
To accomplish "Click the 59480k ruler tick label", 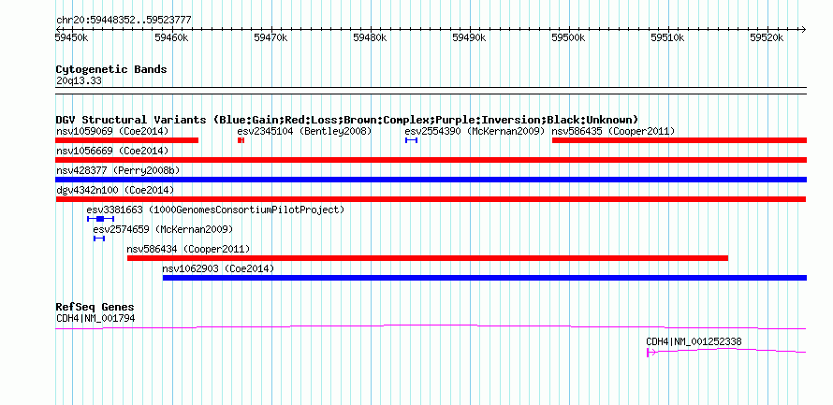I will 371,37.
